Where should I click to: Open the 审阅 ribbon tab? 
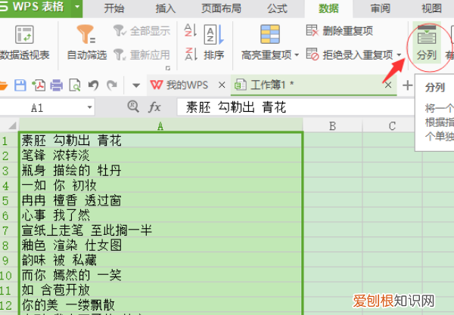coord(380,8)
